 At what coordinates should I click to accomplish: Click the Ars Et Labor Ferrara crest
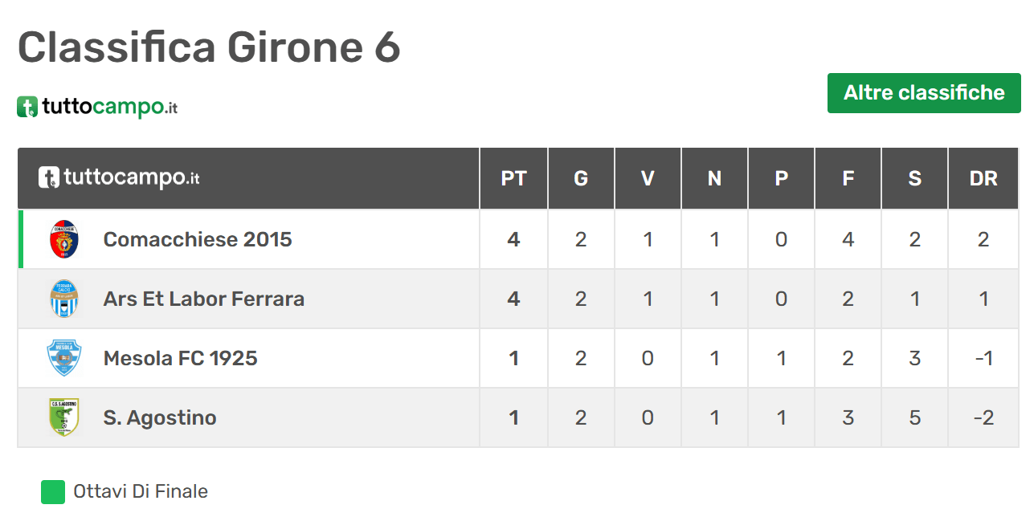tap(65, 299)
